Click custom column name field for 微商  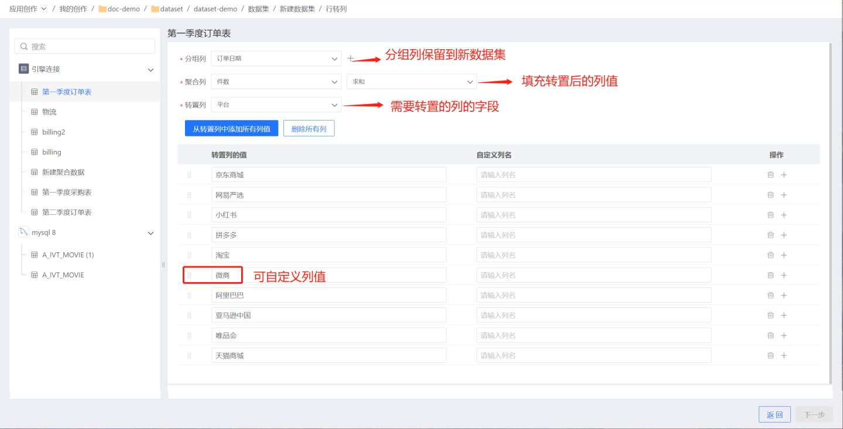594,275
